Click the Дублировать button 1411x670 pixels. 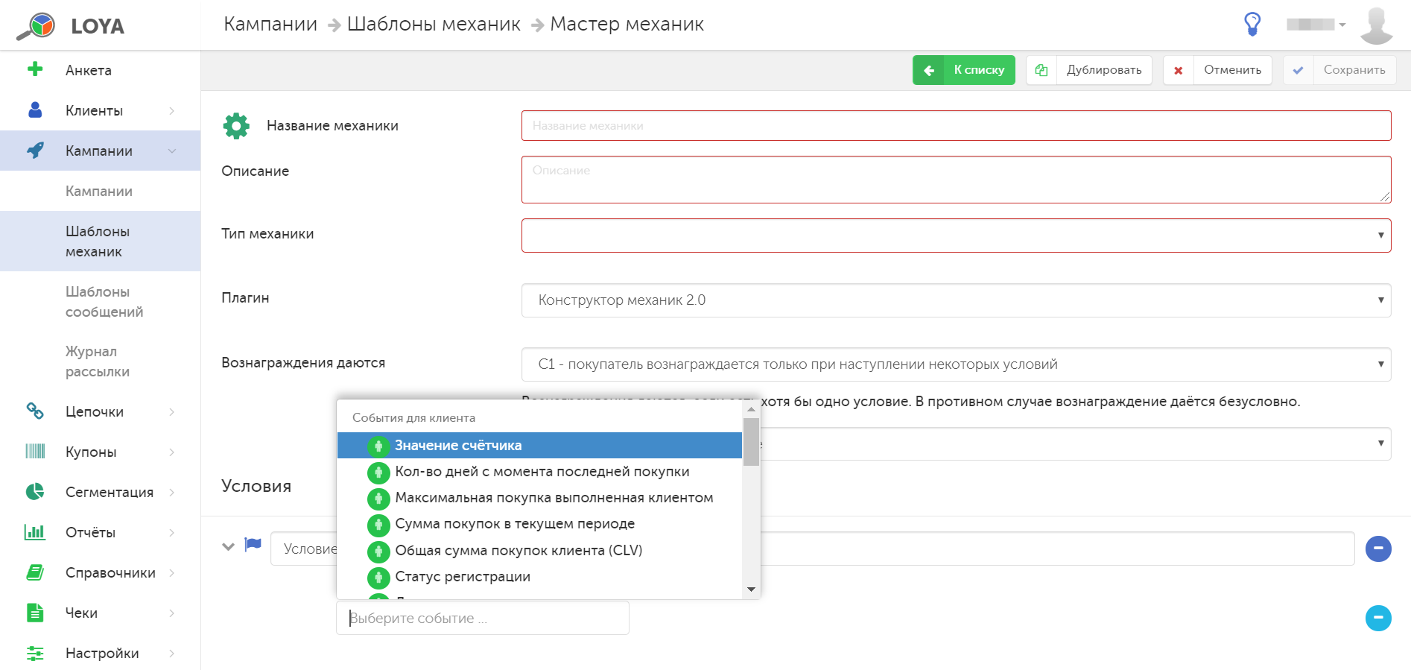1089,70
